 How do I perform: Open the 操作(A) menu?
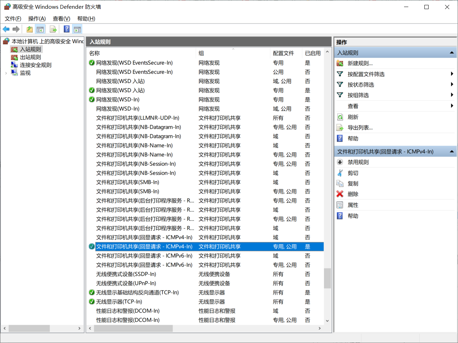(37, 19)
